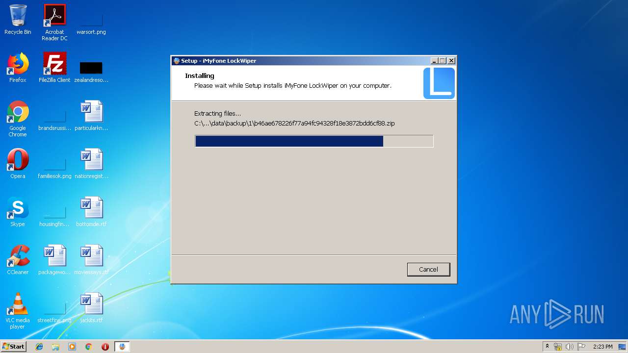Select the Opera desktop shortcut

[18, 164]
